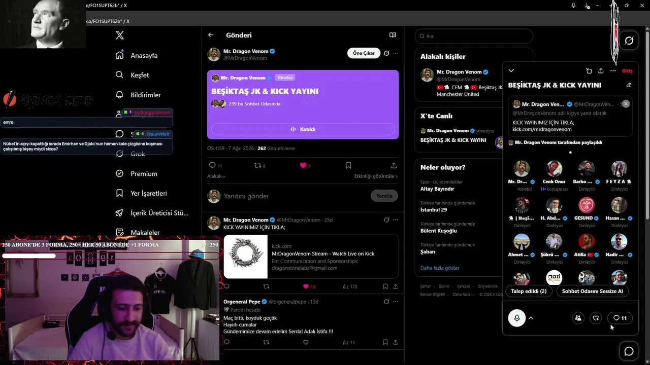Open the X logo home link
Image resolution: width=650 pixels, height=365 pixels.
coord(119,35)
